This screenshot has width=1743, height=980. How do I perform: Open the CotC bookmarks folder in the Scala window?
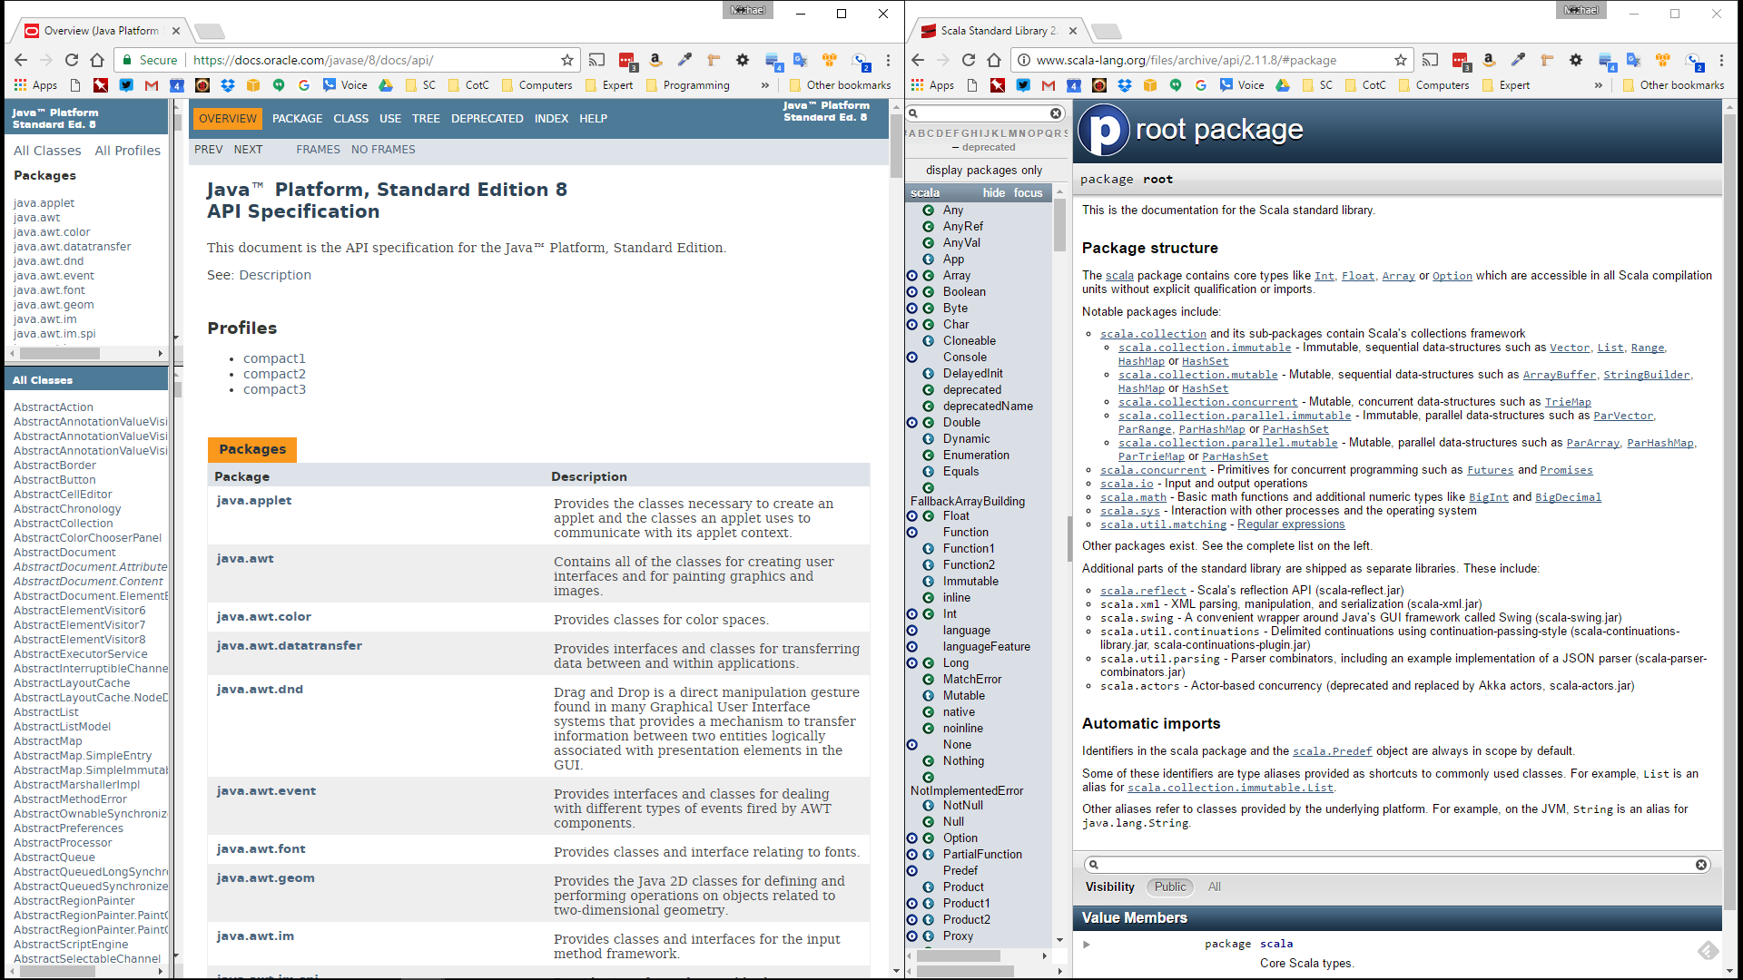click(1364, 85)
